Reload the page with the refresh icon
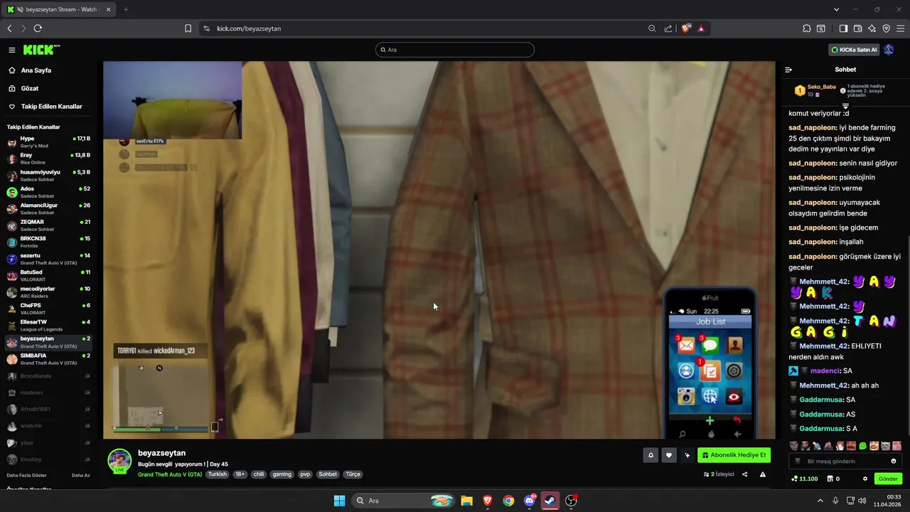This screenshot has width=910, height=512. click(x=38, y=28)
